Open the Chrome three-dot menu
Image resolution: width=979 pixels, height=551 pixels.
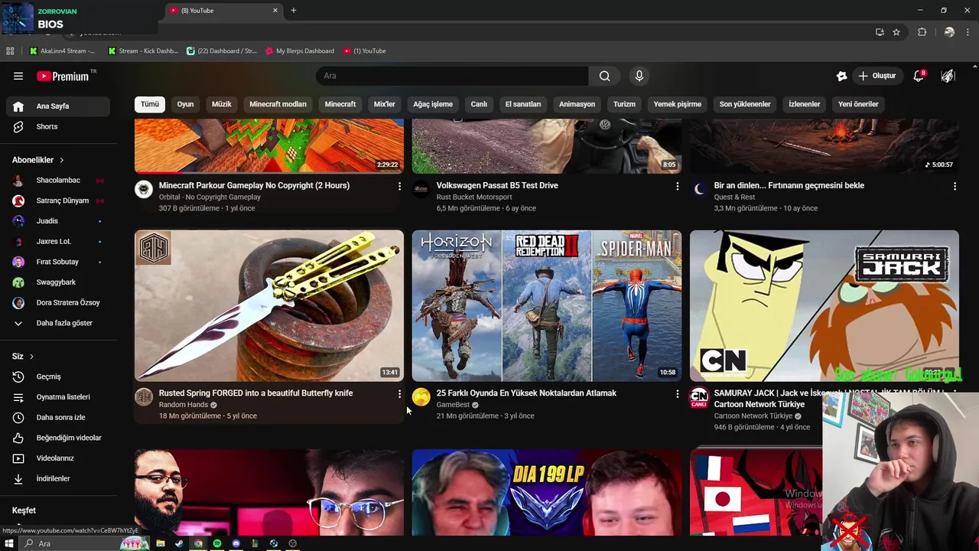tap(968, 32)
